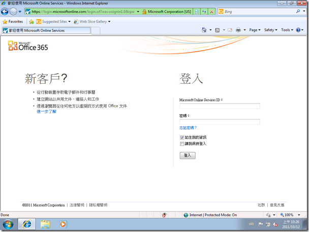Open the Windows Start orb

click(8, 224)
